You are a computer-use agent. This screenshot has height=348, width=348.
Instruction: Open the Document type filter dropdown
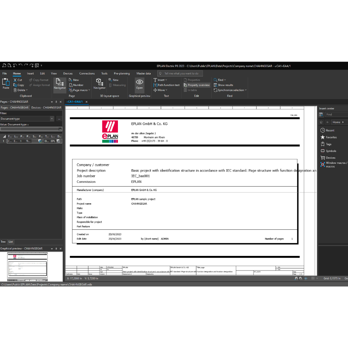(x=52, y=119)
